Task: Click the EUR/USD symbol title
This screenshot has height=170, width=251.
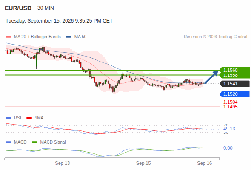Action: click(x=18, y=8)
